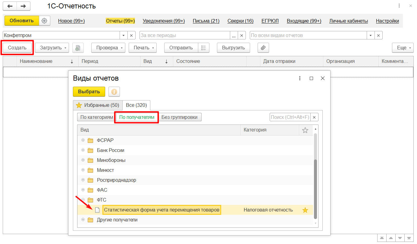The width and height of the screenshot is (417, 244).
Task: Open the Входящие (99+) section
Action: point(304,21)
